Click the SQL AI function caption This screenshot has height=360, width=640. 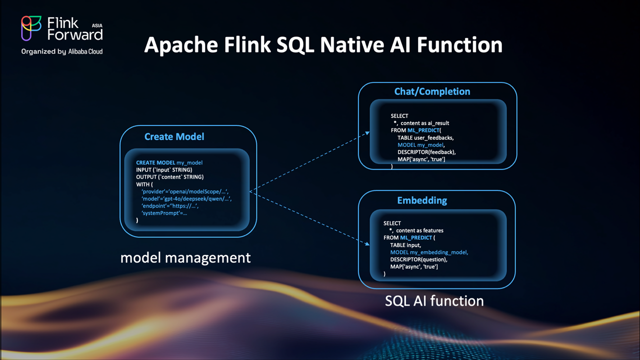click(434, 301)
